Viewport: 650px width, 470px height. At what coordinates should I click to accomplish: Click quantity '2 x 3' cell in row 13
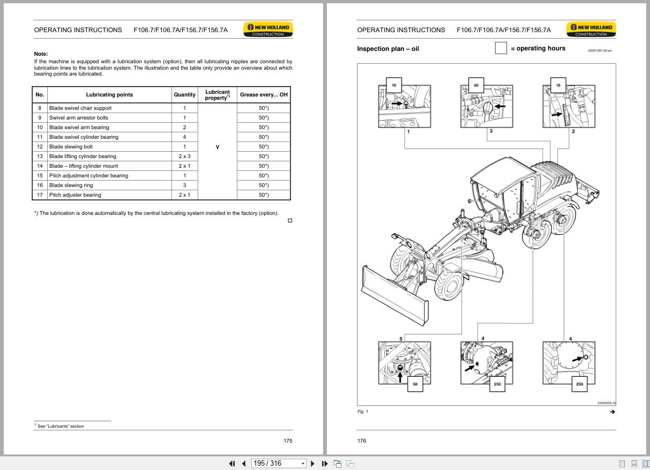[184, 156]
